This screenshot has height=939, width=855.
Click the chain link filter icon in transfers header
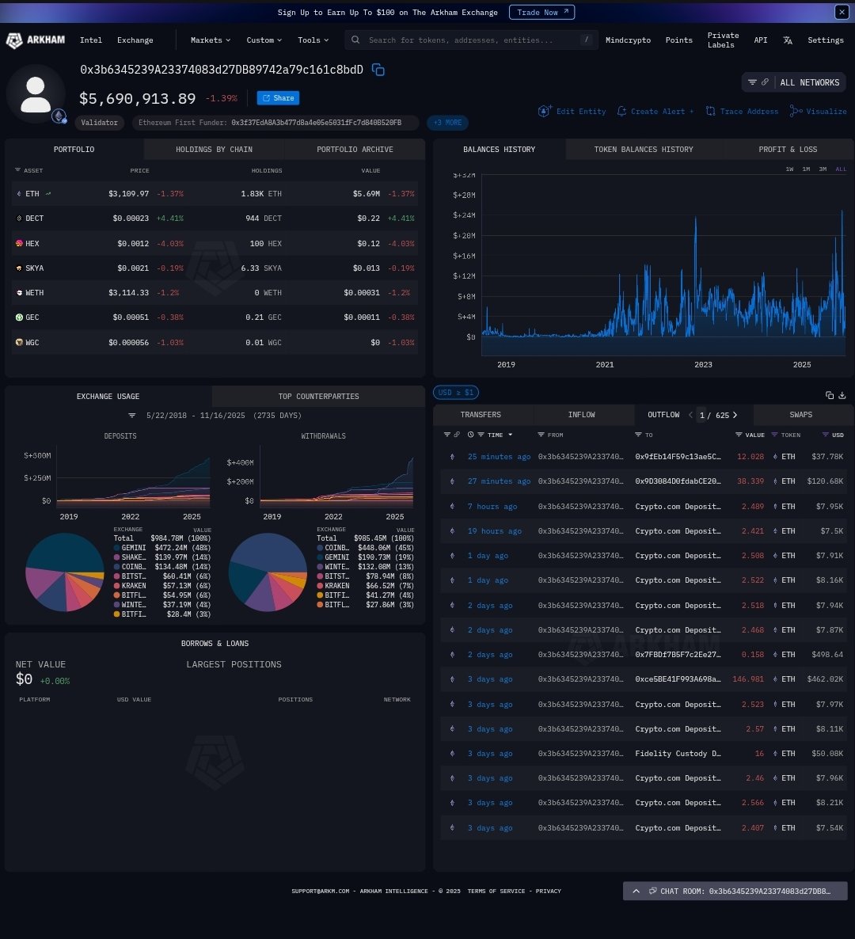457,434
